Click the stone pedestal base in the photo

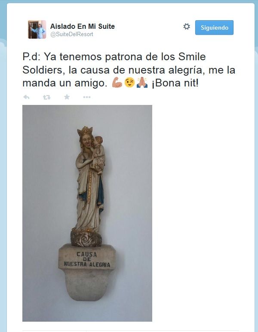pyautogui.click(x=87, y=273)
